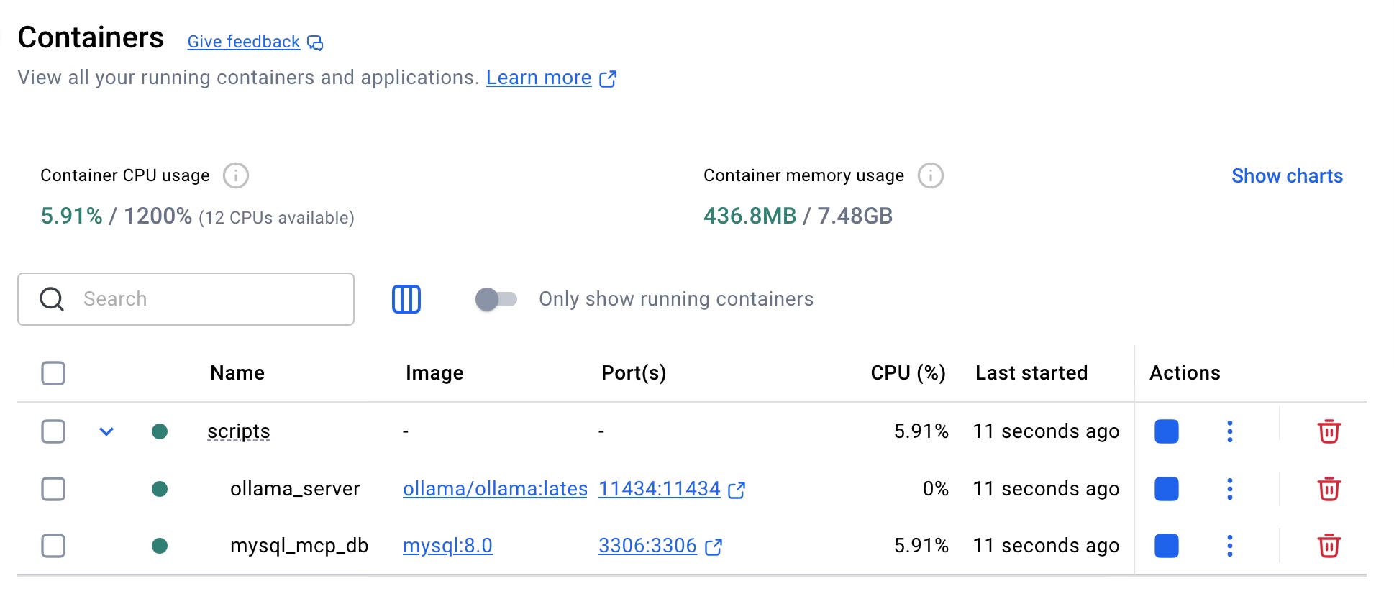Stop the scripts compose stack

pos(1166,431)
